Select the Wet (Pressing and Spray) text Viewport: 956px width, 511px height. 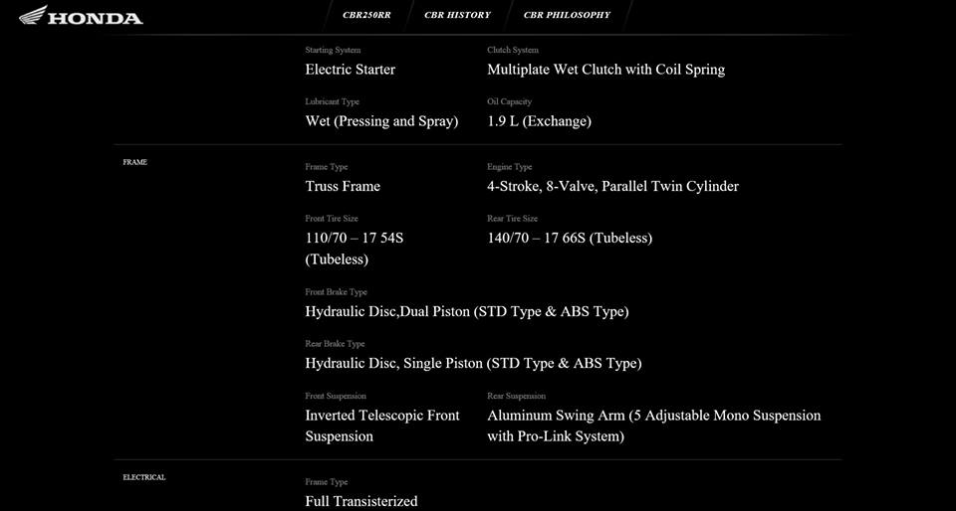click(x=381, y=121)
